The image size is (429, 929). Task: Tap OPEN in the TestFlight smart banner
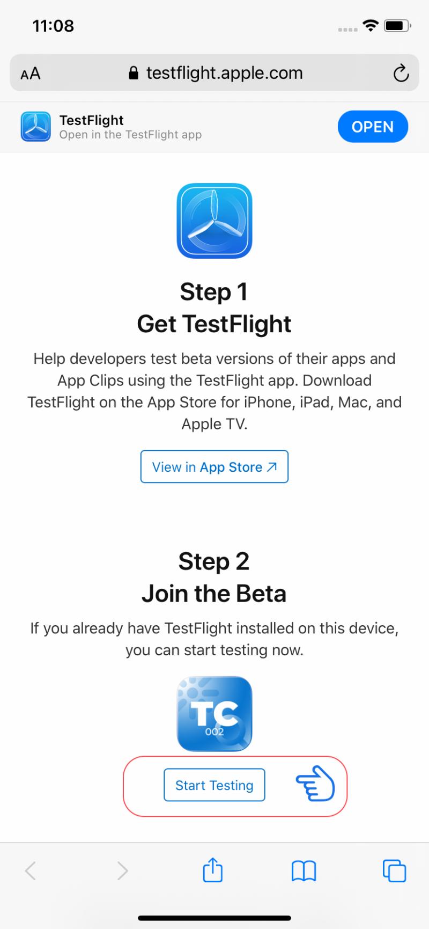point(373,127)
